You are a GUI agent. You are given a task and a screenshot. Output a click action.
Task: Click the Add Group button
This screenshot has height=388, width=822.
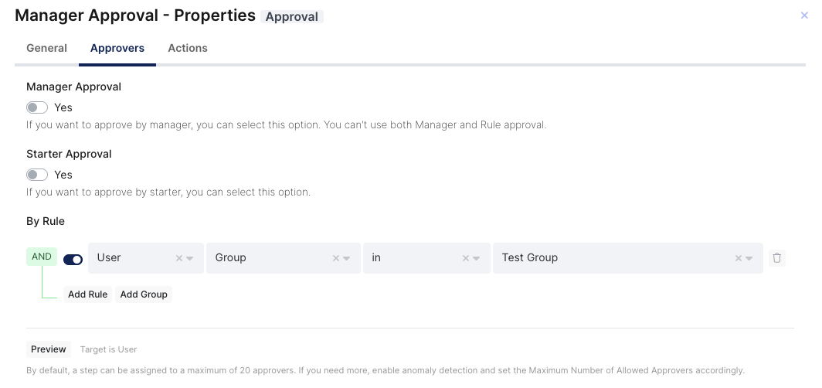click(x=144, y=294)
